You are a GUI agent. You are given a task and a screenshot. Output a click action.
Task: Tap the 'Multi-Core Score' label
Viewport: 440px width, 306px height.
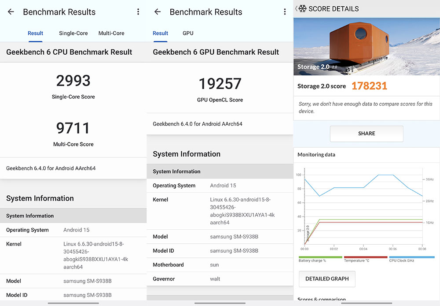73,144
